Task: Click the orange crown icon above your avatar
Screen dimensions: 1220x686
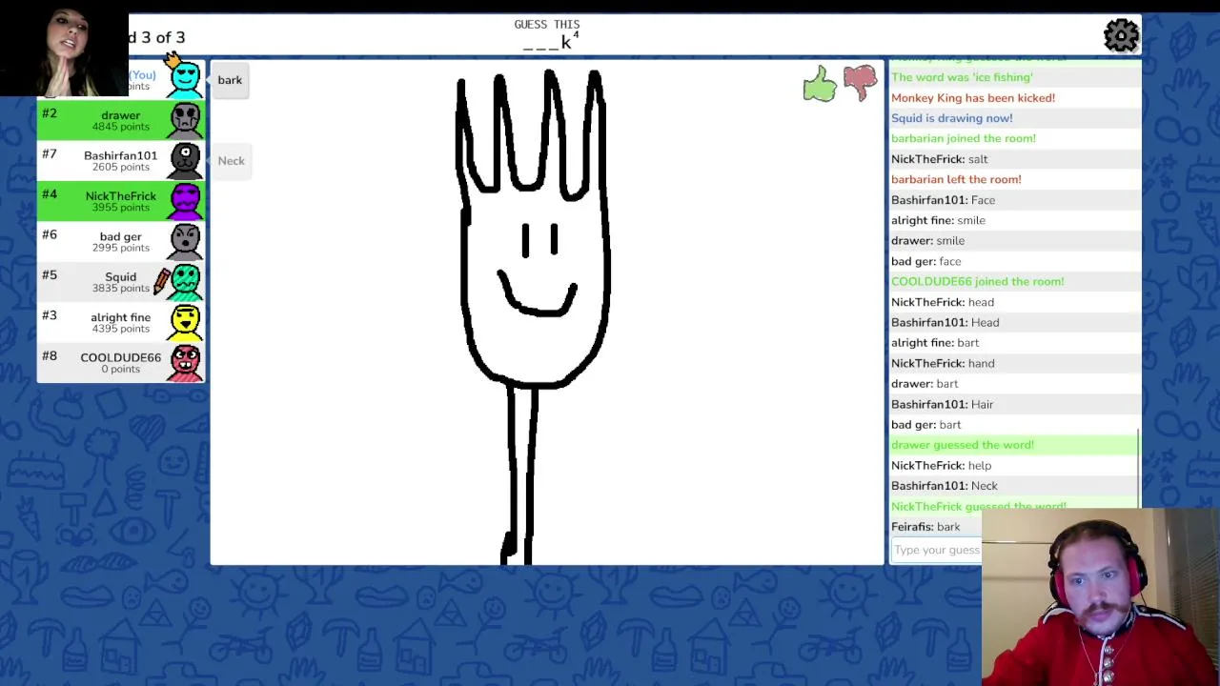Action: click(x=172, y=60)
